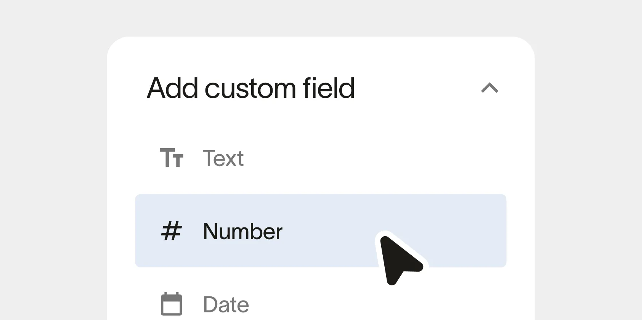Choose Number from the field types

coord(243,231)
